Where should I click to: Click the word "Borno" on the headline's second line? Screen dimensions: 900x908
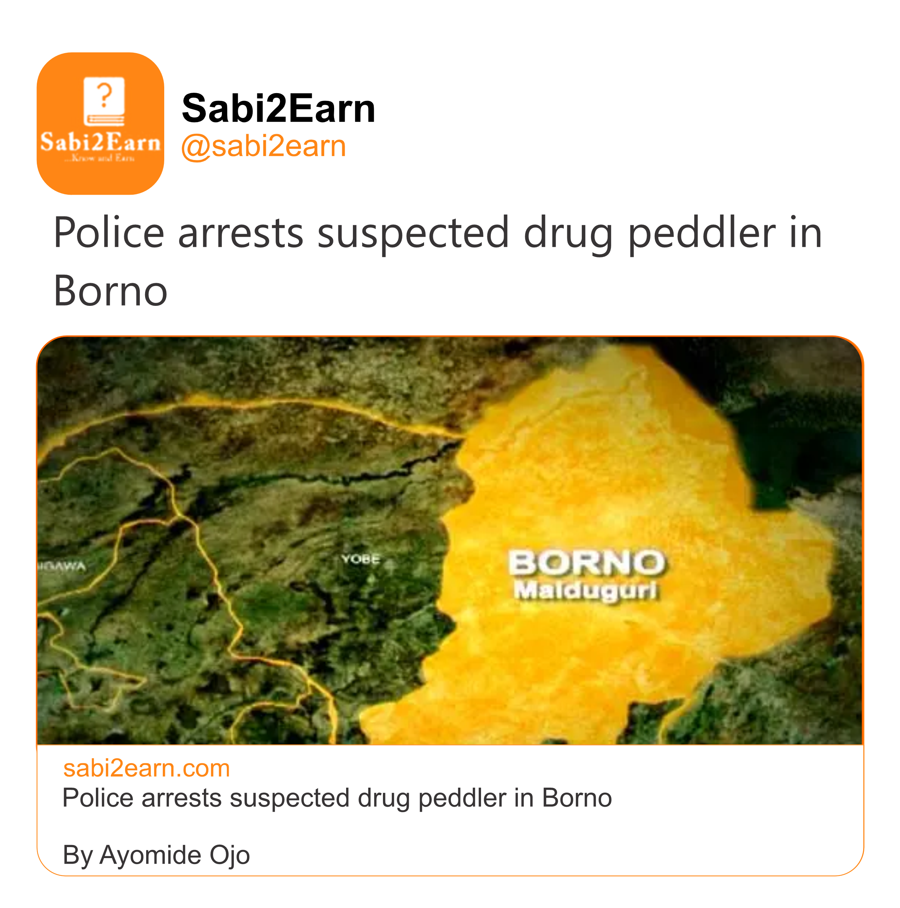tap(110, 291)
